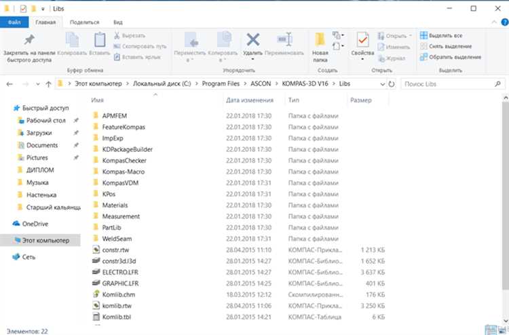The image size is (509, 335).
Task: Click the OneDrive cloud icon in sidebar
Action: (16, 223)
